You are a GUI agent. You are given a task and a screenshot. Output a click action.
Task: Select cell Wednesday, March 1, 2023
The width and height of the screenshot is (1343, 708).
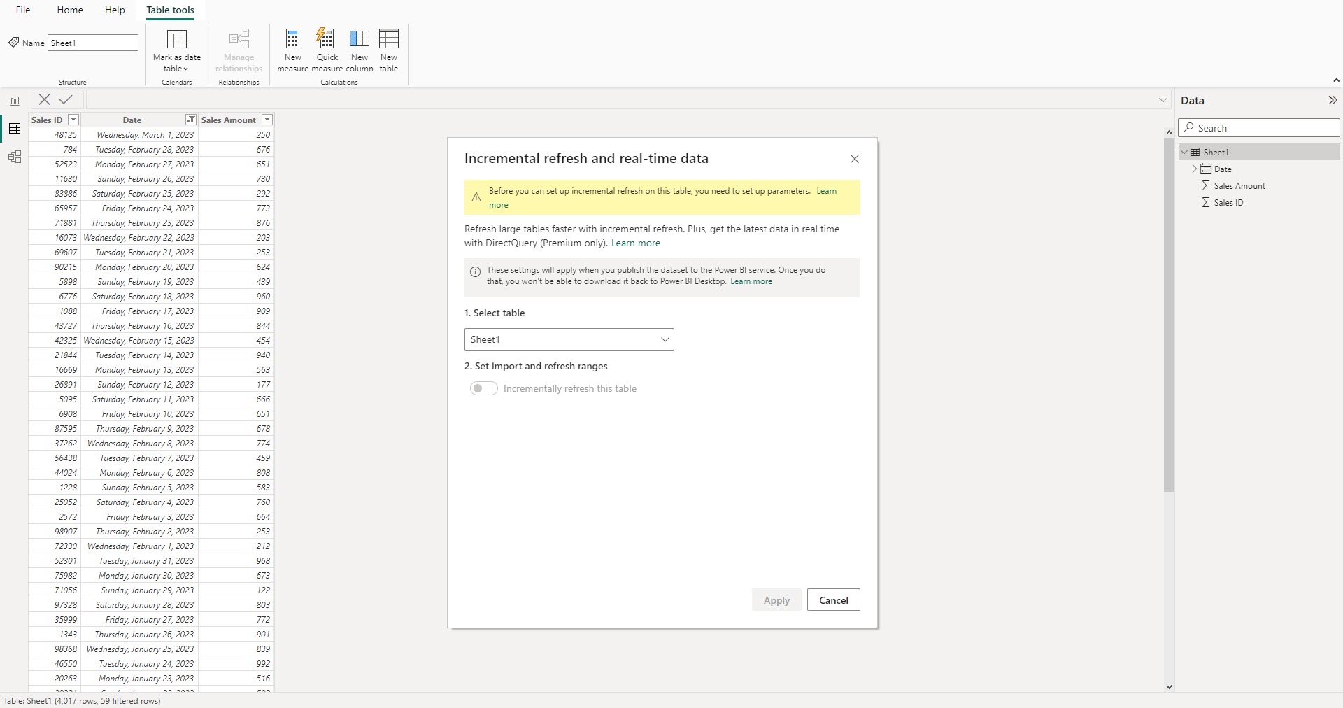[139, 134]
